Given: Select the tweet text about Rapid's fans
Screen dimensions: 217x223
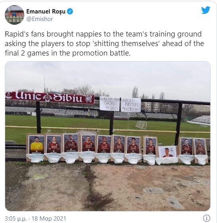Looking at the screenshot, I should click(105, 44).
